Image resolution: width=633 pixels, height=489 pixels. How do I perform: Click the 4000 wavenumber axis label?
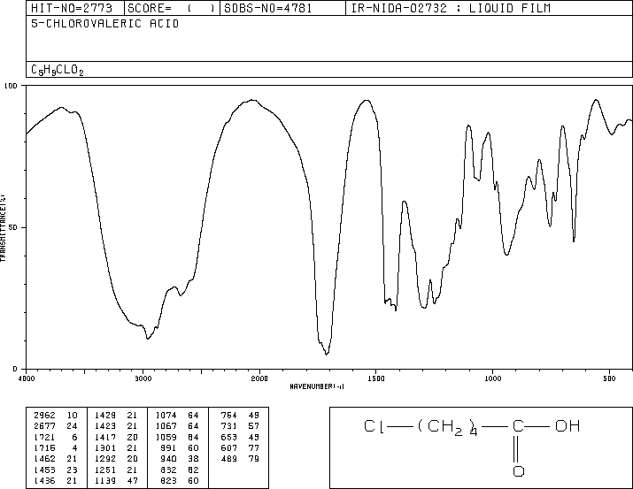pos(27,378)
